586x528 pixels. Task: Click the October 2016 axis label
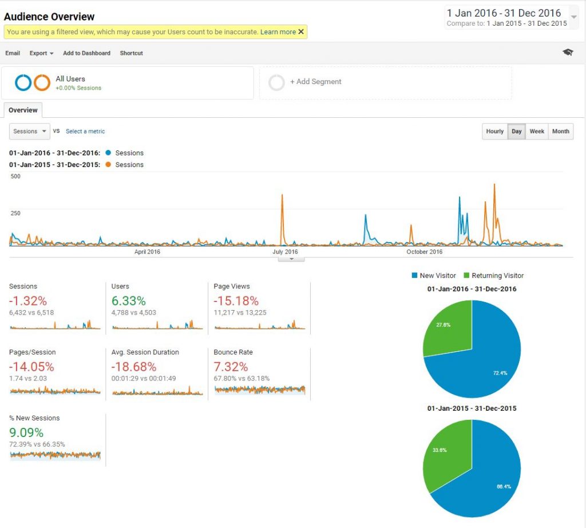[424, 252]
